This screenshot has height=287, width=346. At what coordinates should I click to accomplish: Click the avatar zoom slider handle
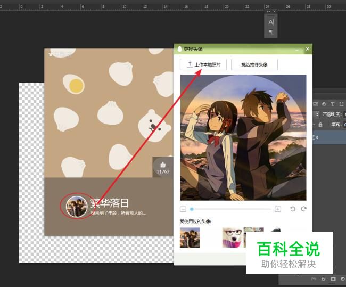pos(192,209)
